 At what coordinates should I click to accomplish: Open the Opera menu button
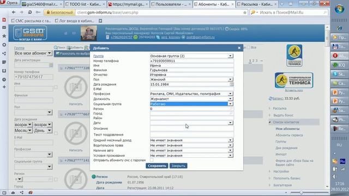pyautogui.click(x=9, y=3)
